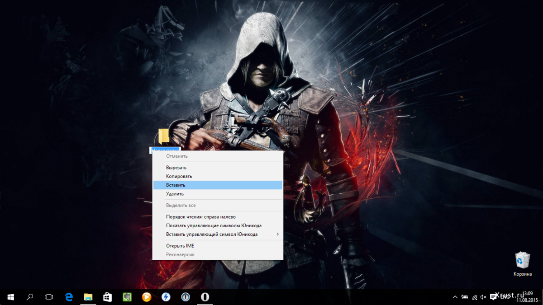Show hidden tray icons chevron
This screenshot has height=305, width=543.
[455, 297]
